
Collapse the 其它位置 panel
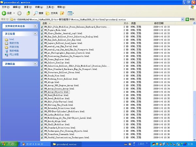[35, 34]
